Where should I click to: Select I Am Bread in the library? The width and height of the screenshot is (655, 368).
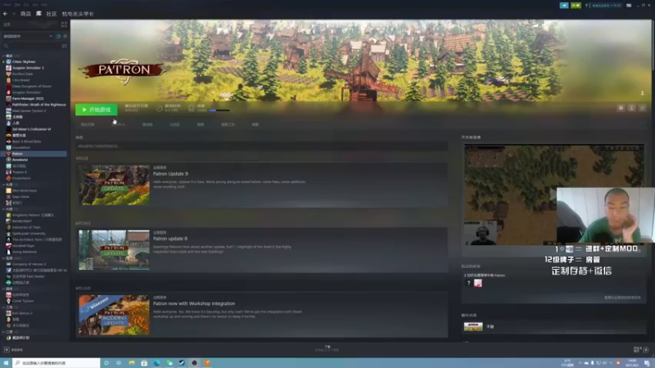pos(20,80)
